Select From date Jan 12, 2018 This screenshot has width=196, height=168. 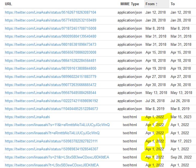[155, 12]
